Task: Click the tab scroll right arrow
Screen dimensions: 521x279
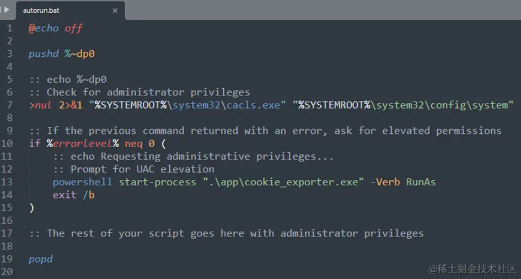Action: (7, 9)
